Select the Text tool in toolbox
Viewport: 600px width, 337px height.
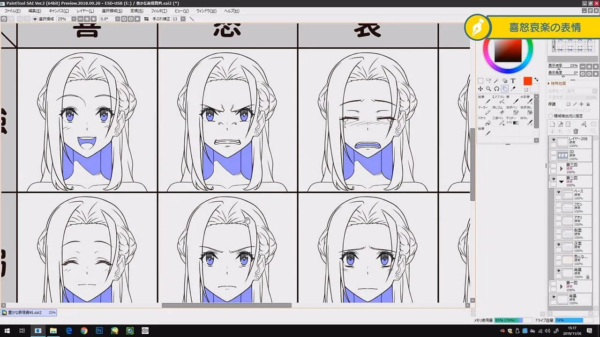tap(513, 81)
